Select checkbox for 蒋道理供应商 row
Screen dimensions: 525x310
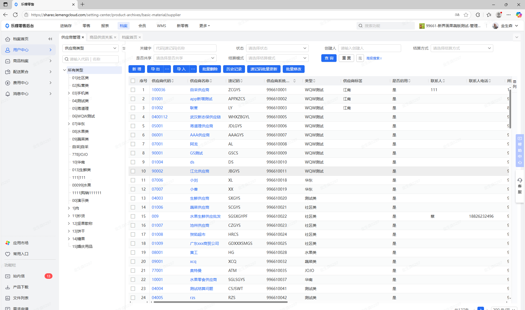pos(133,126)
